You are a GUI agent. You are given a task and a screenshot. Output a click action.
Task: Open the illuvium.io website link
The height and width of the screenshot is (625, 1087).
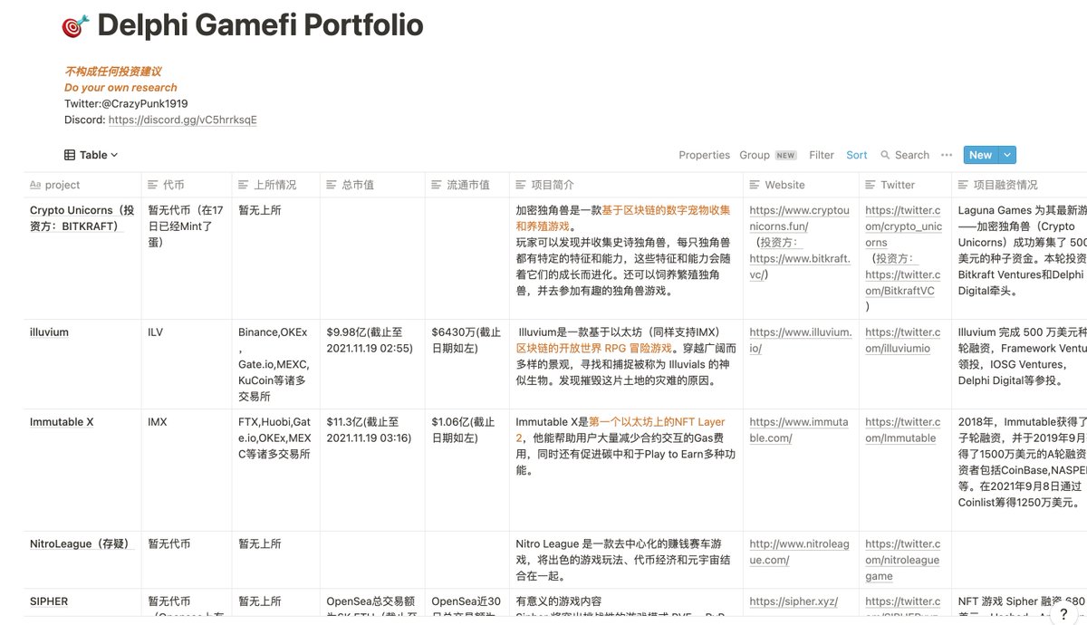801,340
